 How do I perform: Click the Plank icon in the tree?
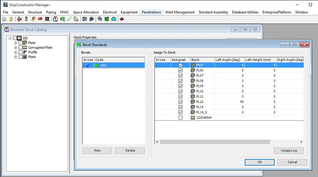click(25, 57)
